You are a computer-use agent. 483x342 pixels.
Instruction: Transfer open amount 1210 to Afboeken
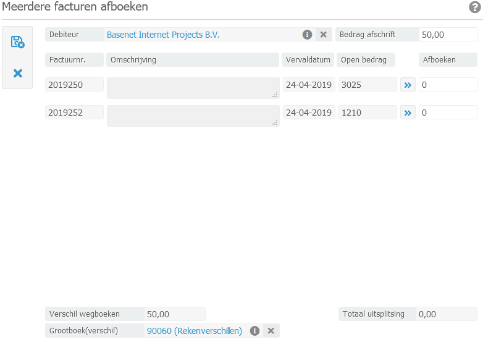[408, 113]
